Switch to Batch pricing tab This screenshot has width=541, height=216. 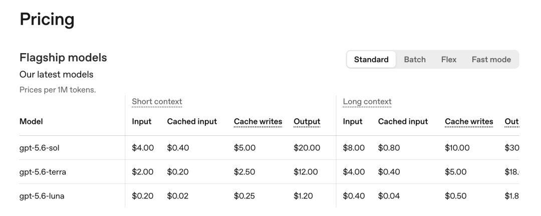415,59
